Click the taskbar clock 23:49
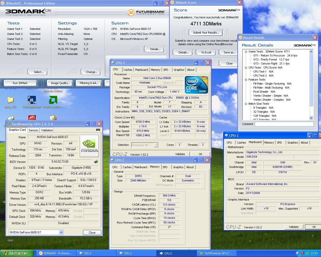The width and height of the screenshot is (321, 257). pos(314,253)
